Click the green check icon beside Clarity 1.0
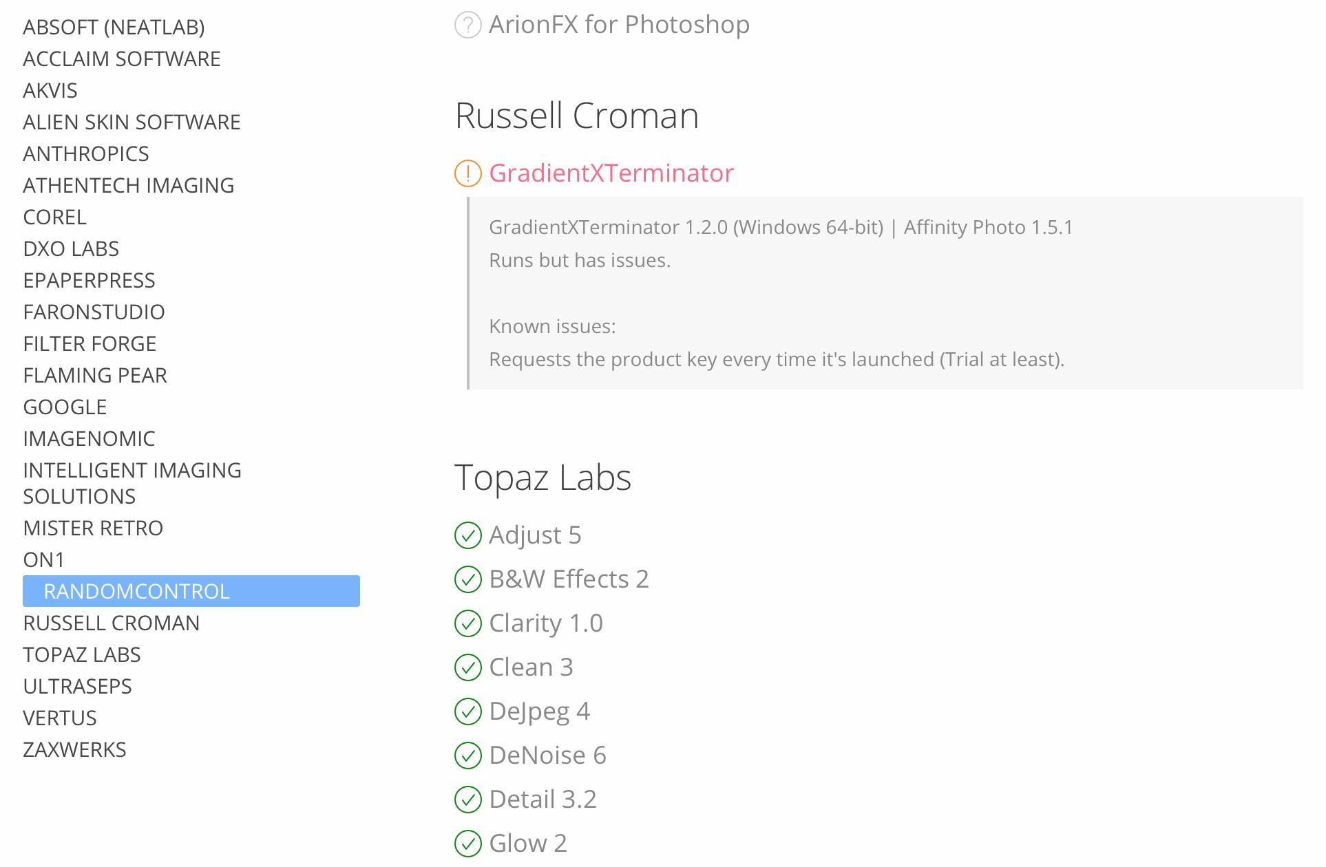The image size is (1326, 867). coord(467,623)
